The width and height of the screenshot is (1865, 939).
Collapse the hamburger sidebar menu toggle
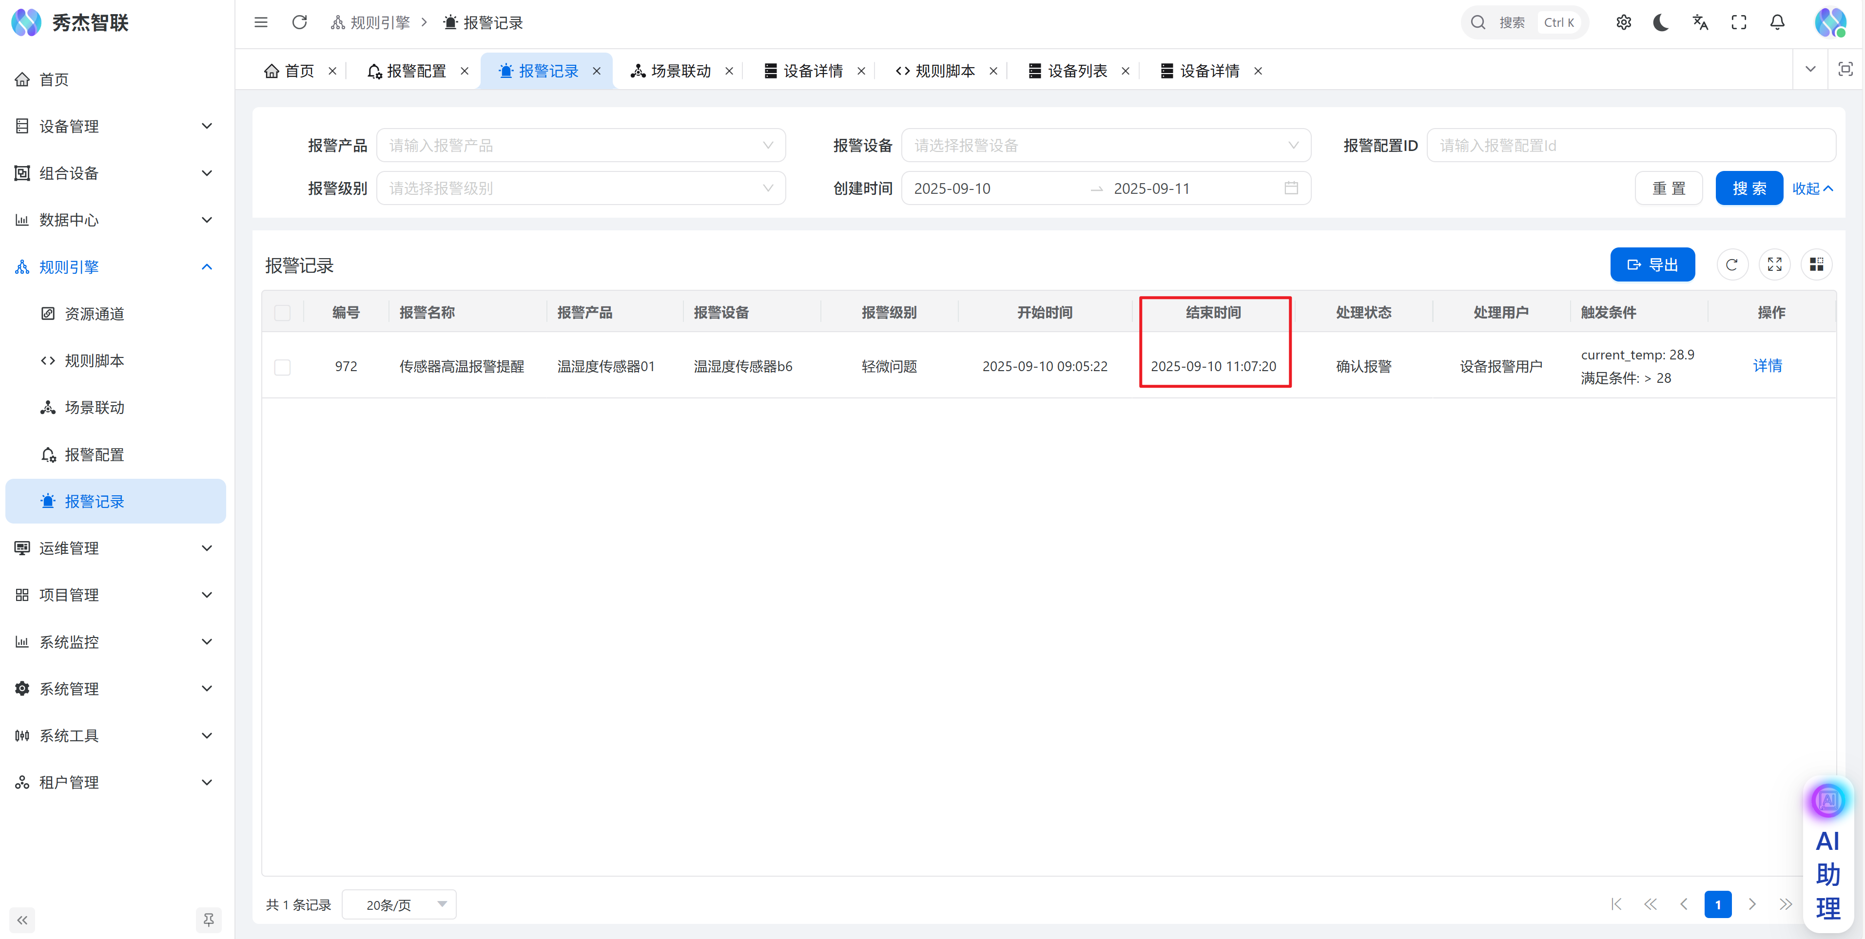(x=261, y=22)
